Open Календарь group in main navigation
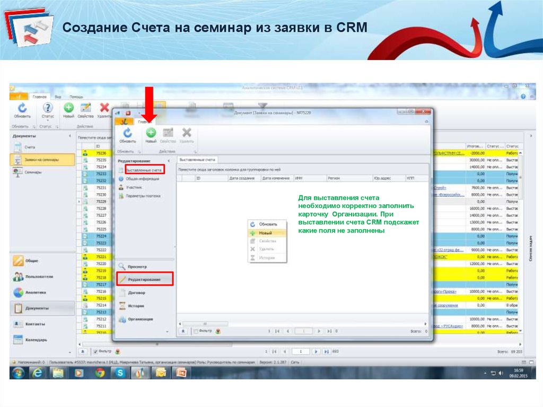543x407 pixels. pos(36,340)
